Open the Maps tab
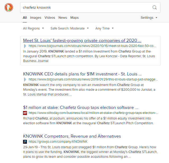This screenshot has height=163, width=169. click(75, 18)
